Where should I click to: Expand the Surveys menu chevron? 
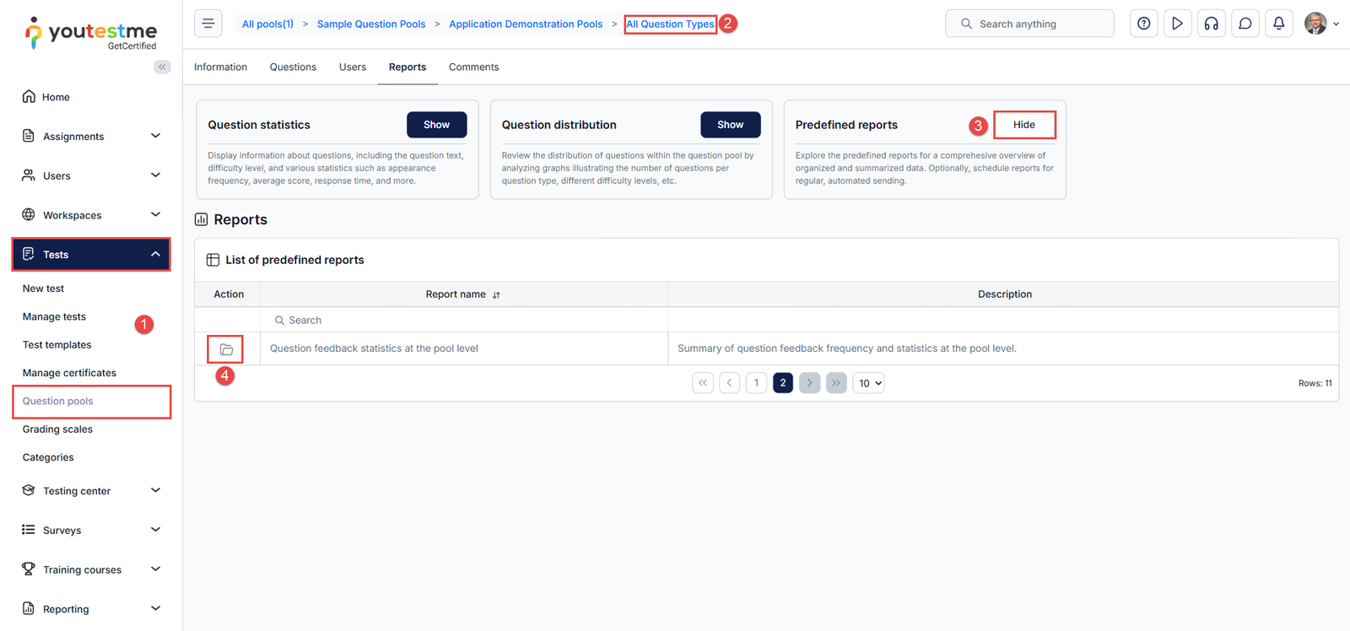click(x=155, y=530)
